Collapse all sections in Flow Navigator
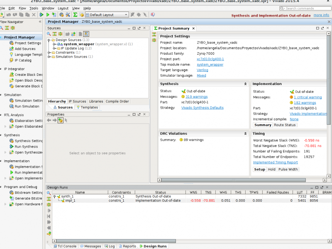Viewport: 332px width, 249px height. coord(7,28)
